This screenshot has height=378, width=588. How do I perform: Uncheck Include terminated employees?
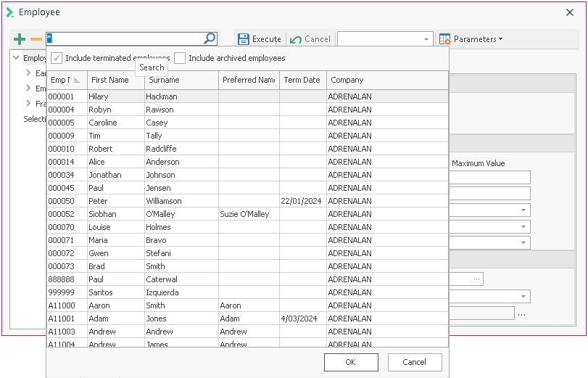tap(57, 58)
